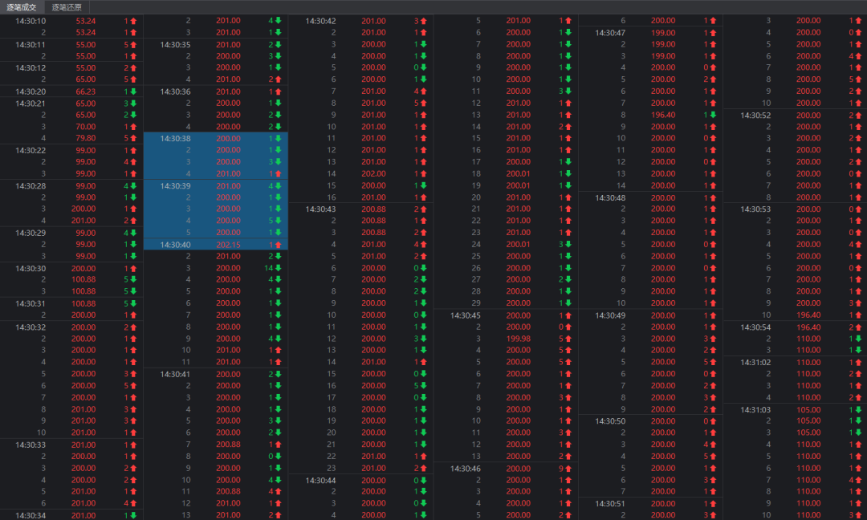
Task: Click the volume 9 in the 14:30:46 row
Action: click(561, 469)
